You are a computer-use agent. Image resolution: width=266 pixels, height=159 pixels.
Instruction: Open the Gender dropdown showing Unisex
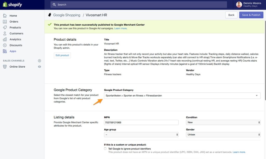tap(223, 134)
